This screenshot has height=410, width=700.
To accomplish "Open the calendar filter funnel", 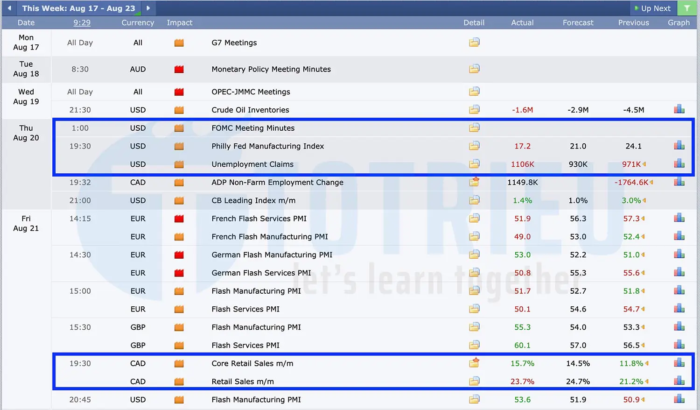I will pos(687,8).
